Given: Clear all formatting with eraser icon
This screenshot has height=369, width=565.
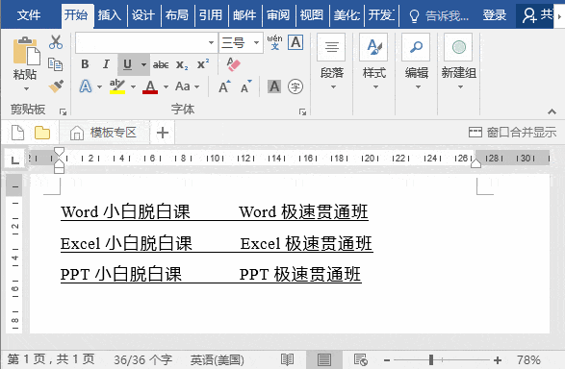Looking at the screenshot, I should point(233,64).
